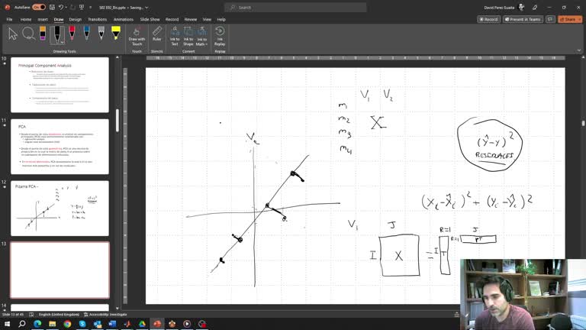Choose the red pen
Screen dimensions: 586x330
pyautogui.click(x=72, y=34)
